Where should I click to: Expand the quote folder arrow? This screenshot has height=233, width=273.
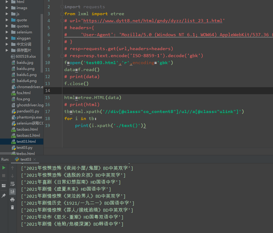point(7,20)
